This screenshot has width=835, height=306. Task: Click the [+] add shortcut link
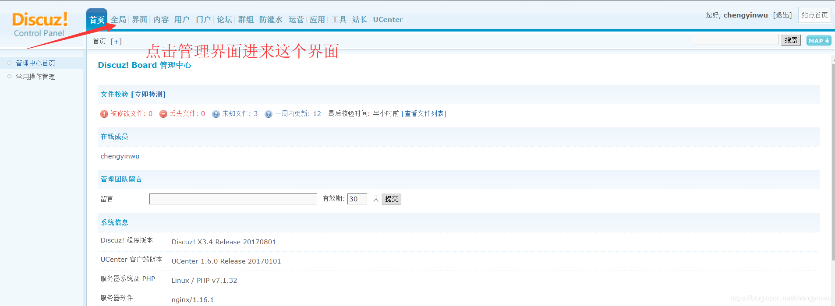point(116,41)
